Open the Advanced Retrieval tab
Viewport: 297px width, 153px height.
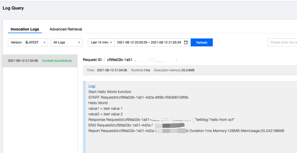(66, 29)
